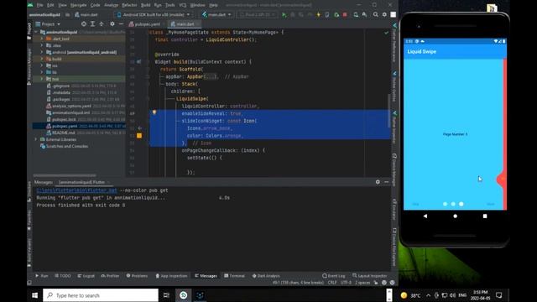Open the device selector dropdown
The width and height of the screenshot is (537, 302).
[154, 15]
